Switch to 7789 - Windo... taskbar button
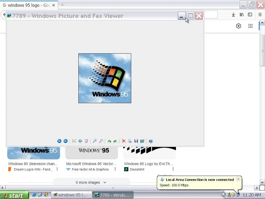 113,195
